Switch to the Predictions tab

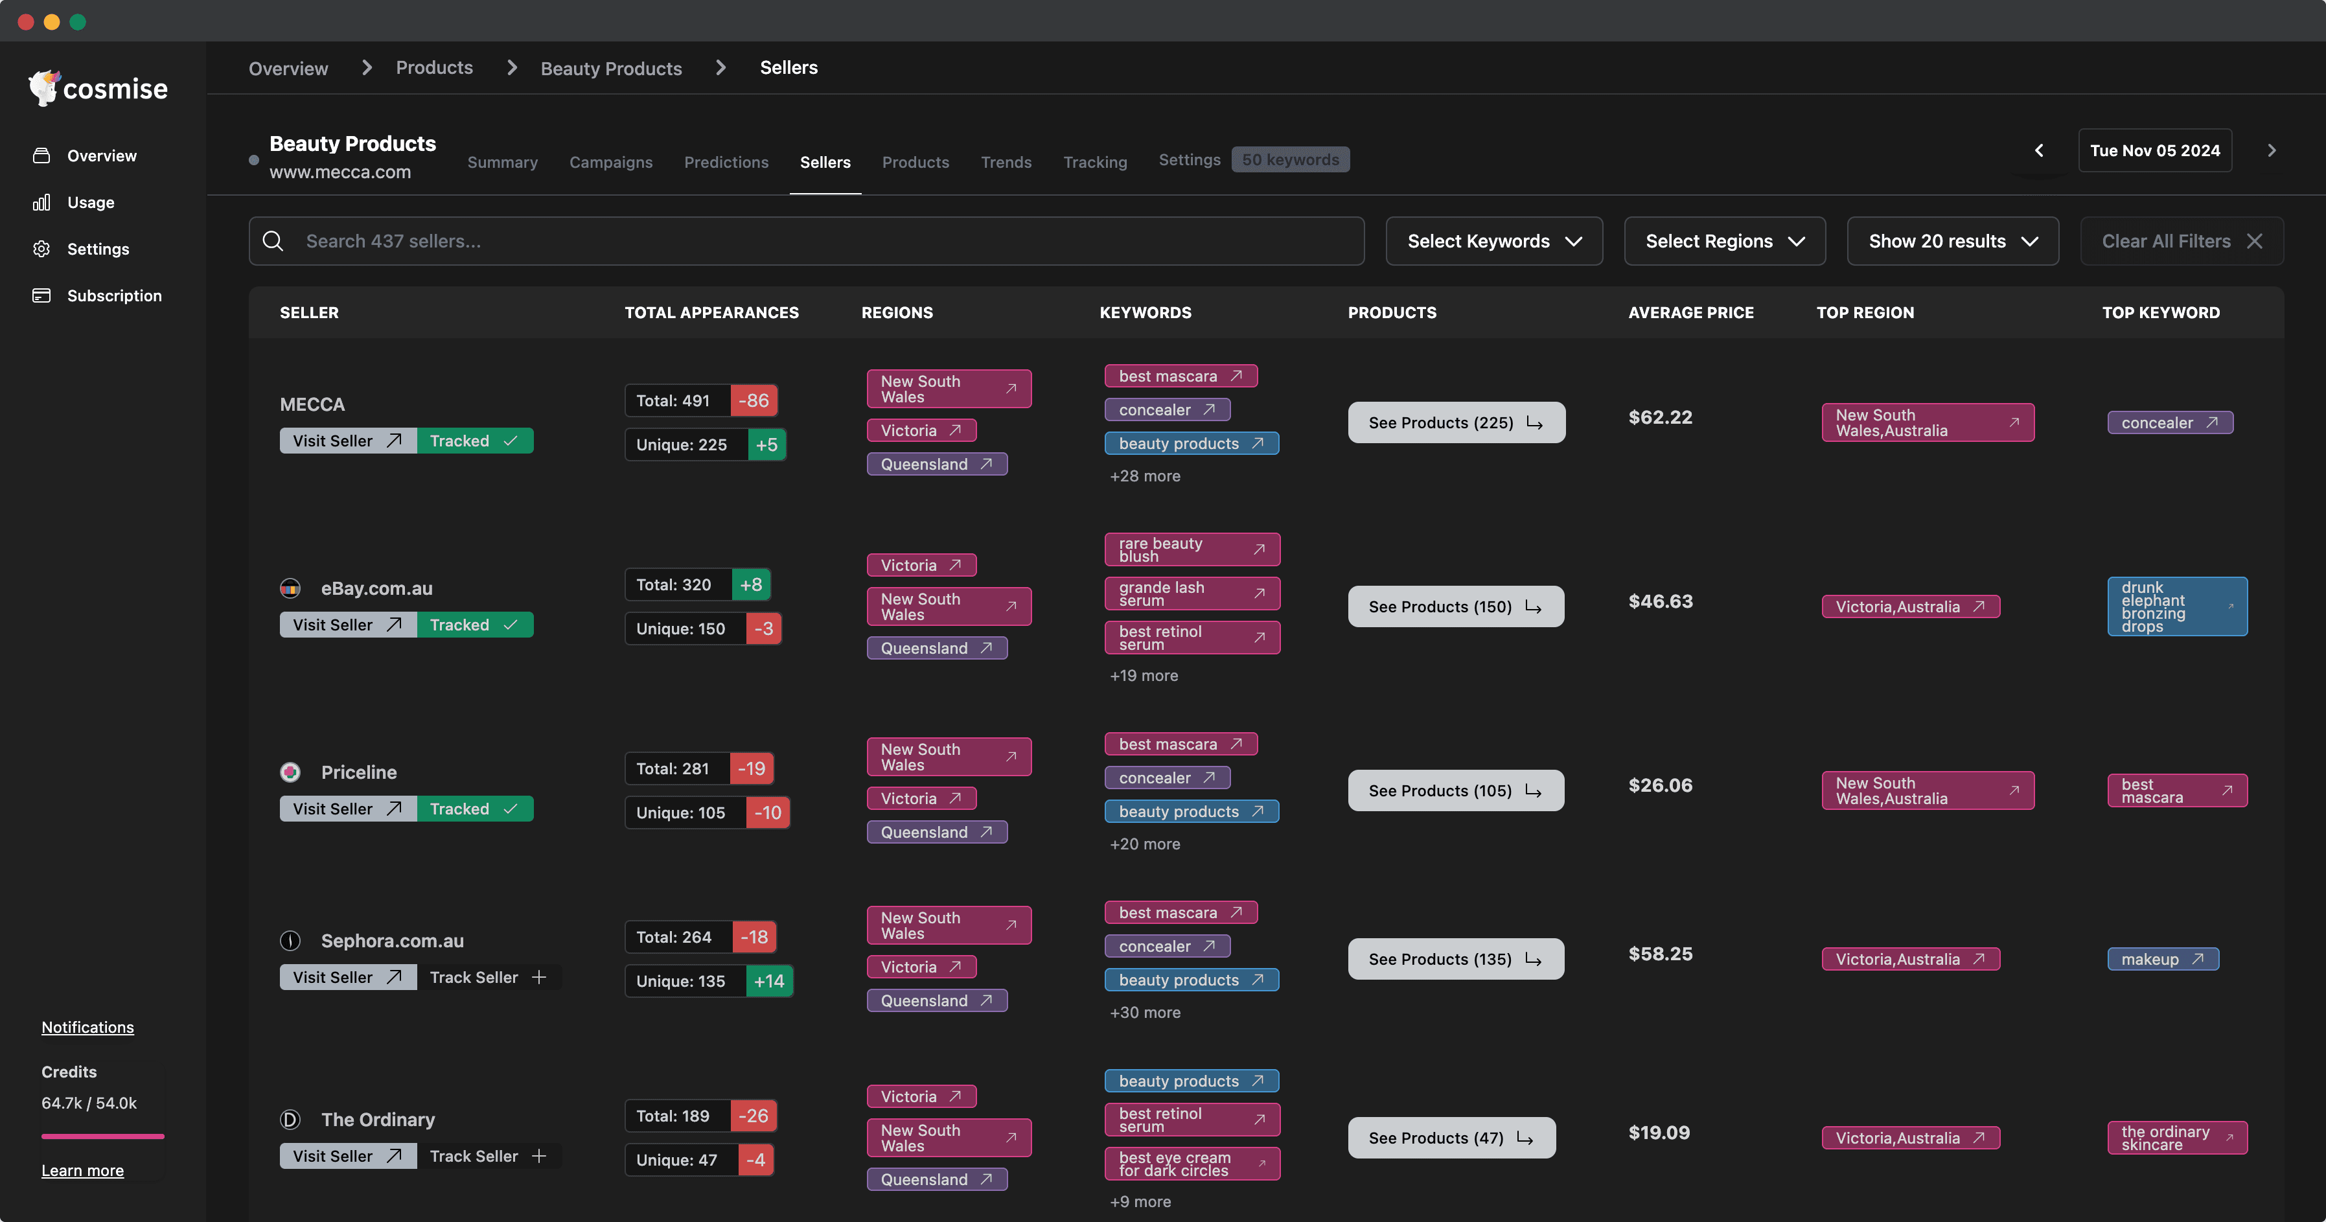(726, 162)
